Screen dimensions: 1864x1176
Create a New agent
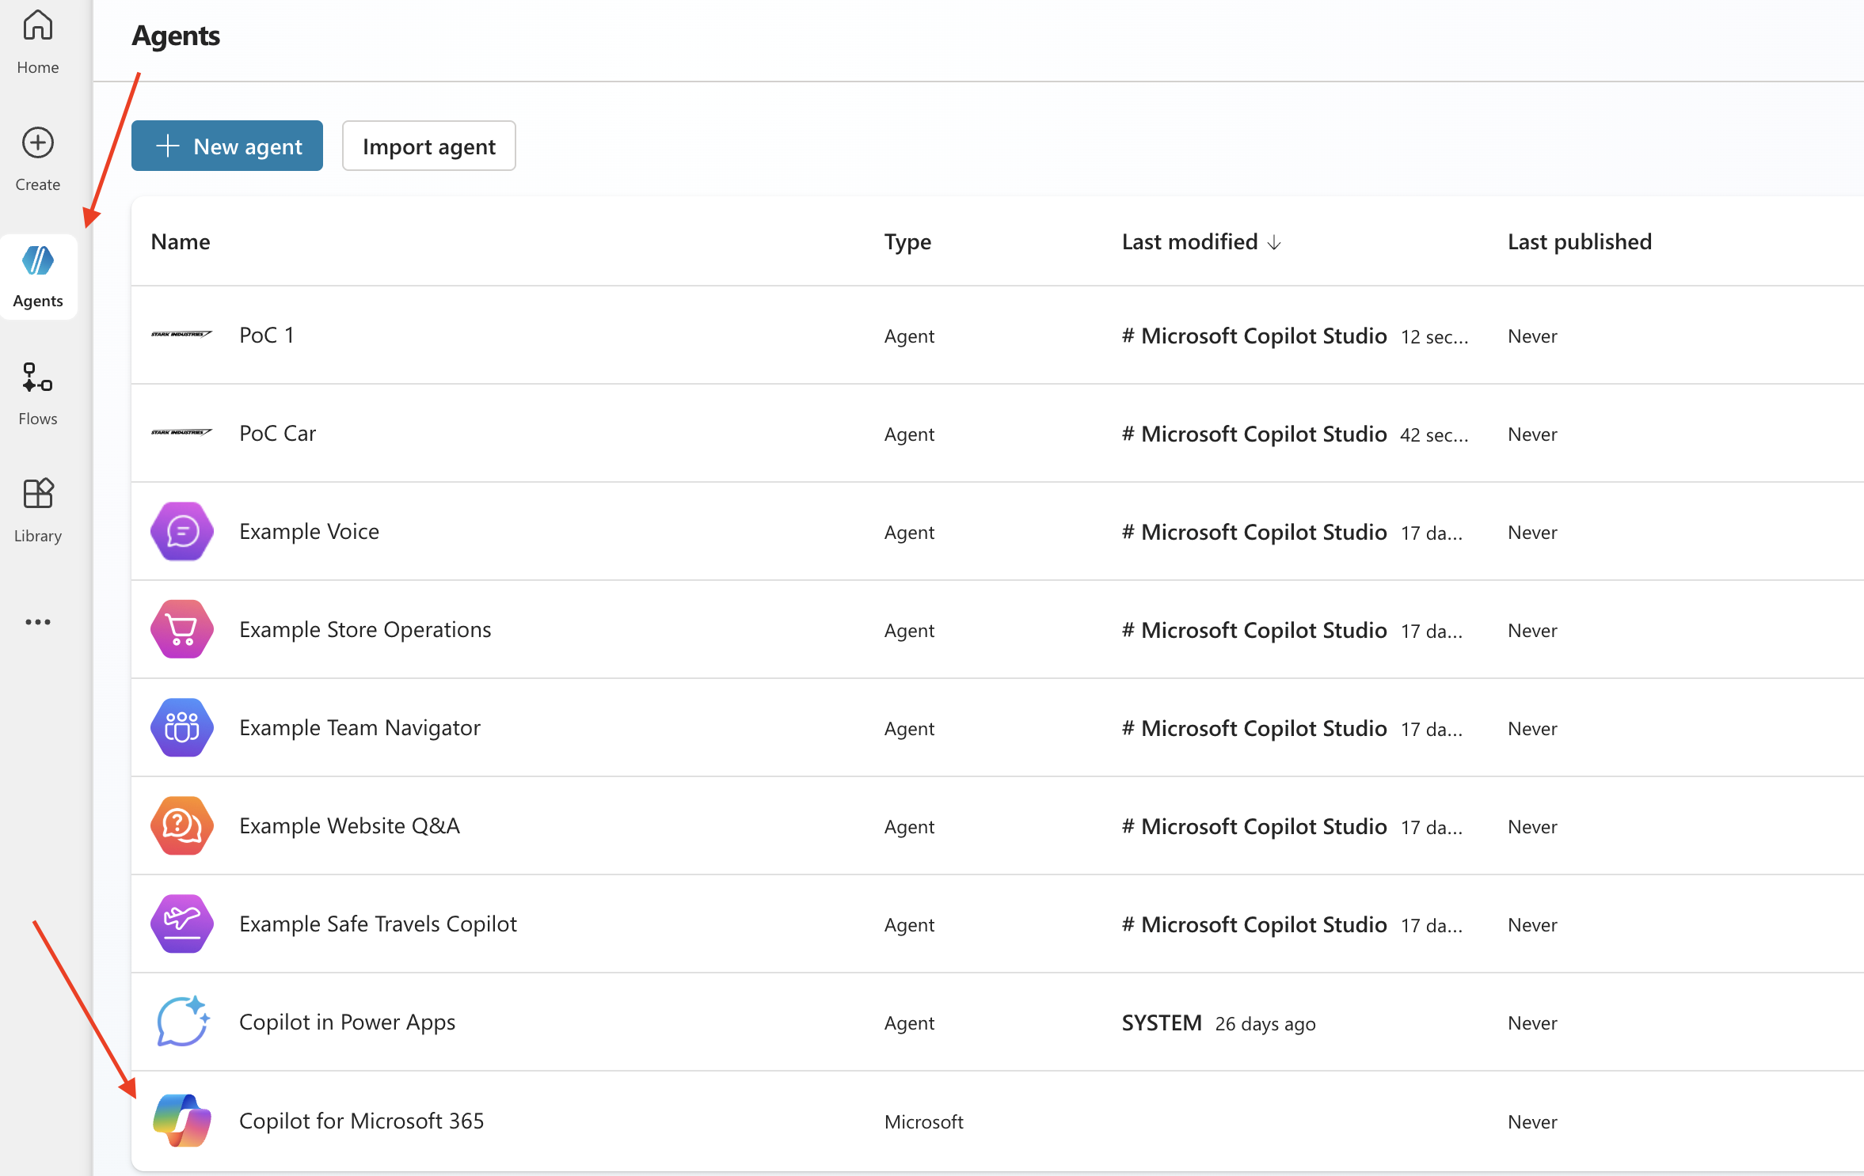227,146
